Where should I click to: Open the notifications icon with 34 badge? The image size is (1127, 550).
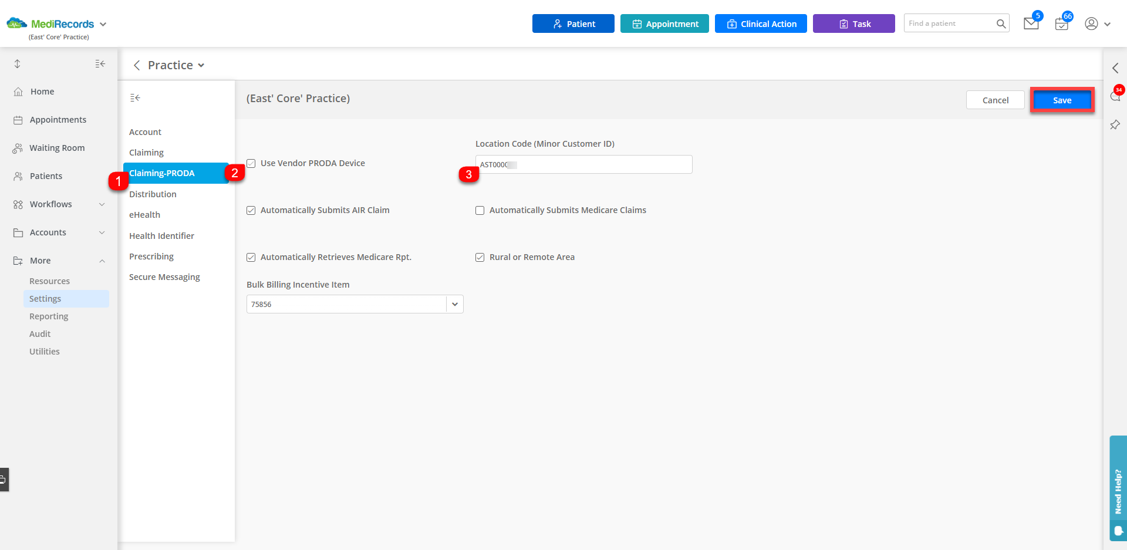coord(1115,96)
